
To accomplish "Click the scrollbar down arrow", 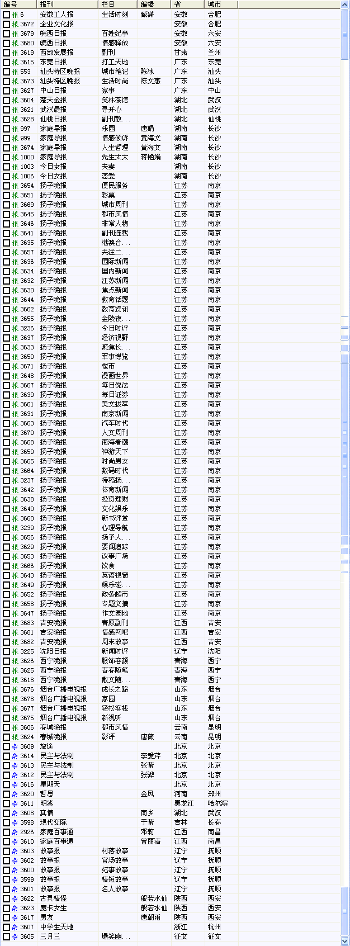I will [345, 942].
